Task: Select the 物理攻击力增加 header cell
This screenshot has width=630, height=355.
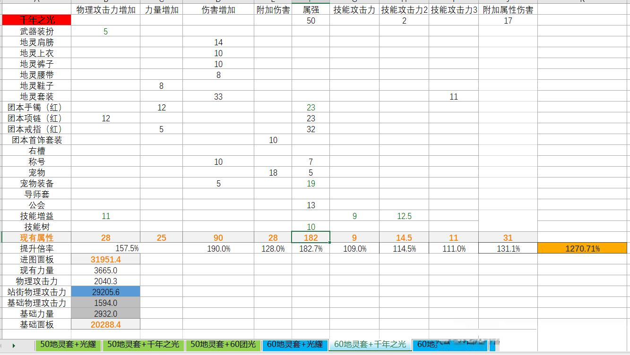Action: [x=105, y=10]
